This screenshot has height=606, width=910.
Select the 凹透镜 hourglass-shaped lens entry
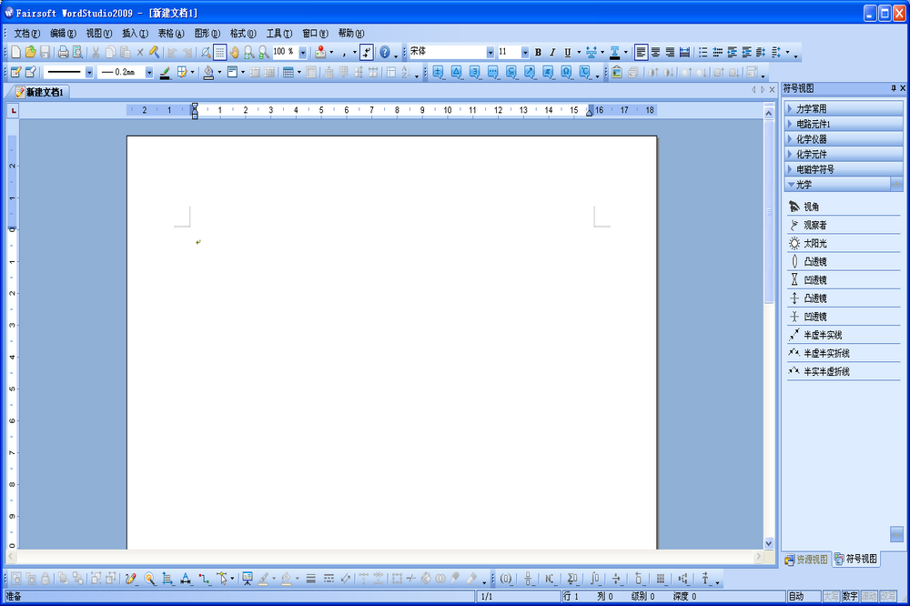tap(814, 280)
